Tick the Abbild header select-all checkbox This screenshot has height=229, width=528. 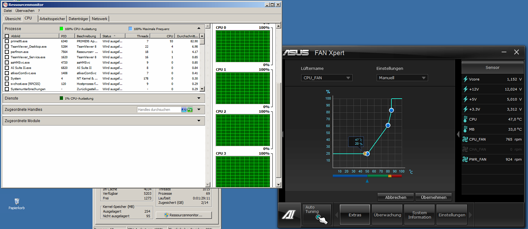7,36
